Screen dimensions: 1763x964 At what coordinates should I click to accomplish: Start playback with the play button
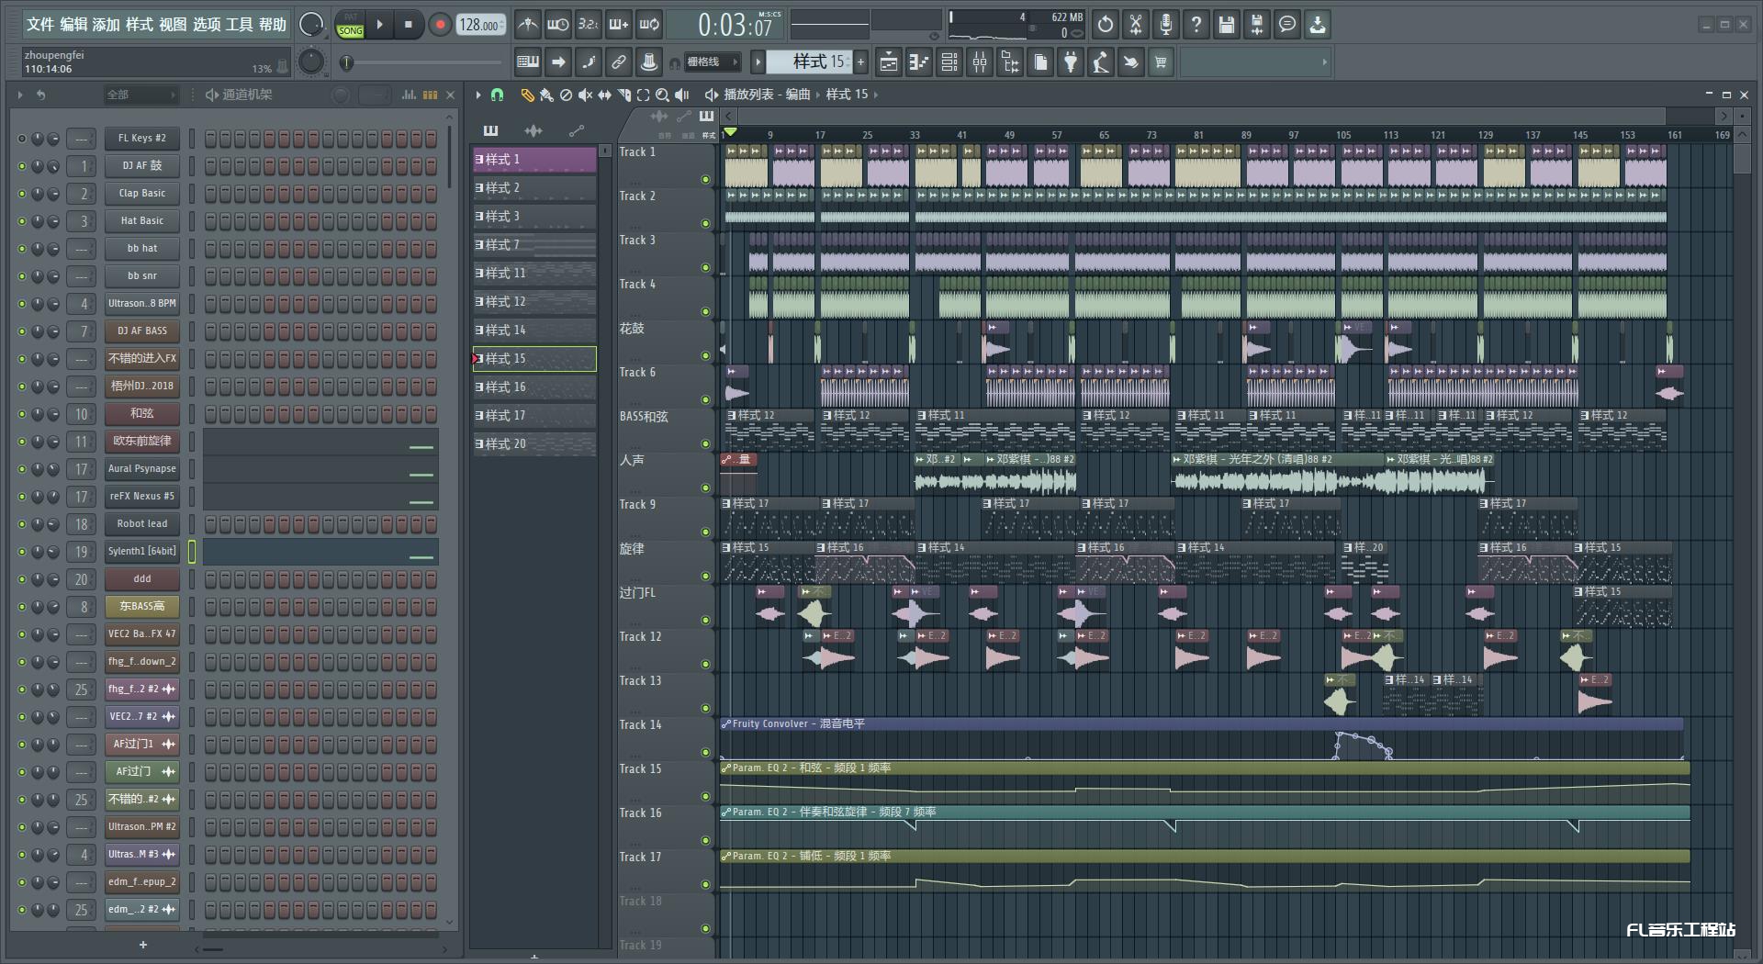tap(379, 25)
